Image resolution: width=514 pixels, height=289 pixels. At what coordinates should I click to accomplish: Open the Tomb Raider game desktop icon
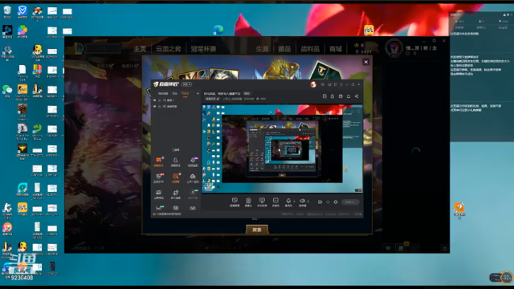click(22, 132)
